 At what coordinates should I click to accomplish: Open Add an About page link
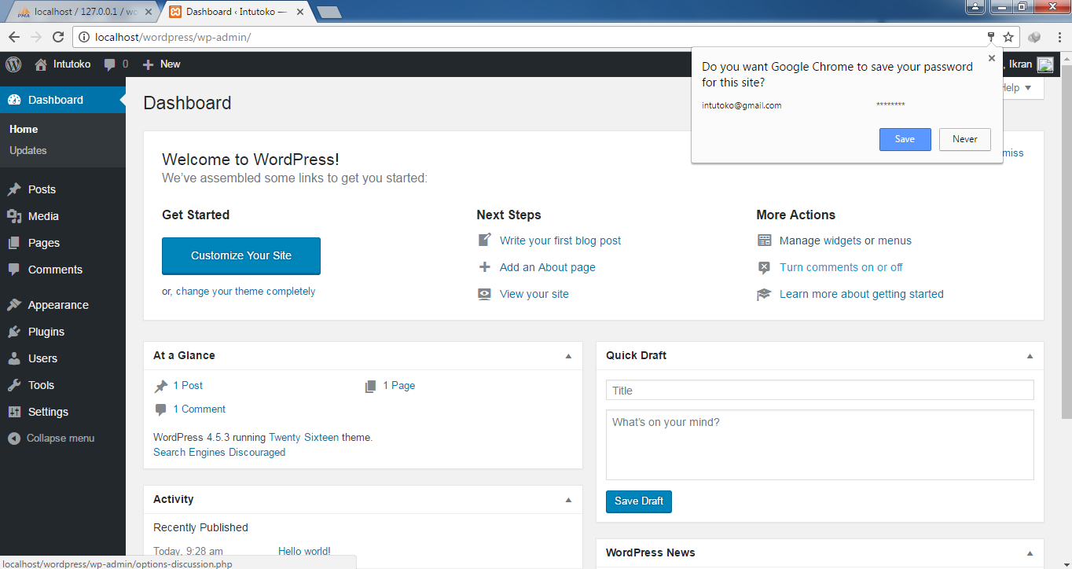[x=548, y=267]
